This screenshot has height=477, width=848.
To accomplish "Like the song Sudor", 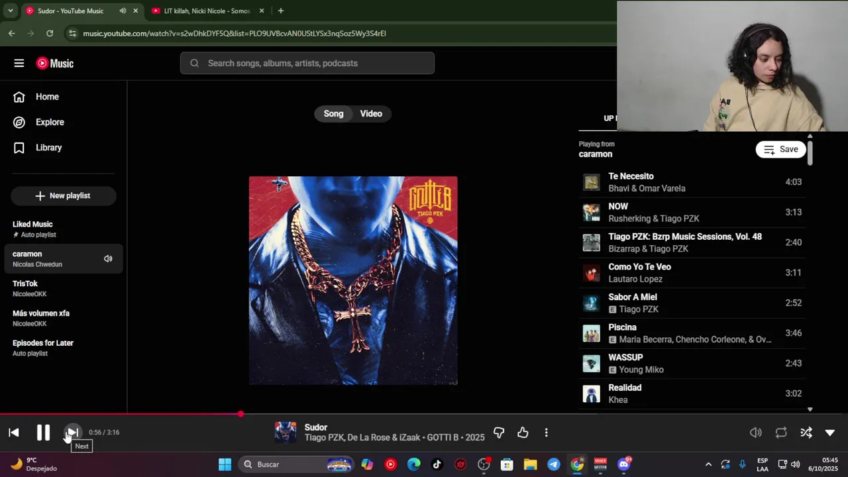I will pyautogui.click(x=523, y=433).
